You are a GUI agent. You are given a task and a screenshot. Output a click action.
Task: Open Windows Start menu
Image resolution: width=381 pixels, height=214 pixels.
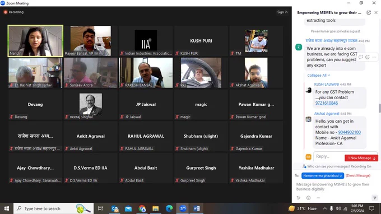point(7,208)
